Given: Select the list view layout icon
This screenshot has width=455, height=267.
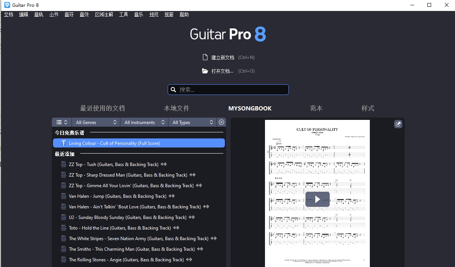Looking at the screenshot, I should (59, 122).
